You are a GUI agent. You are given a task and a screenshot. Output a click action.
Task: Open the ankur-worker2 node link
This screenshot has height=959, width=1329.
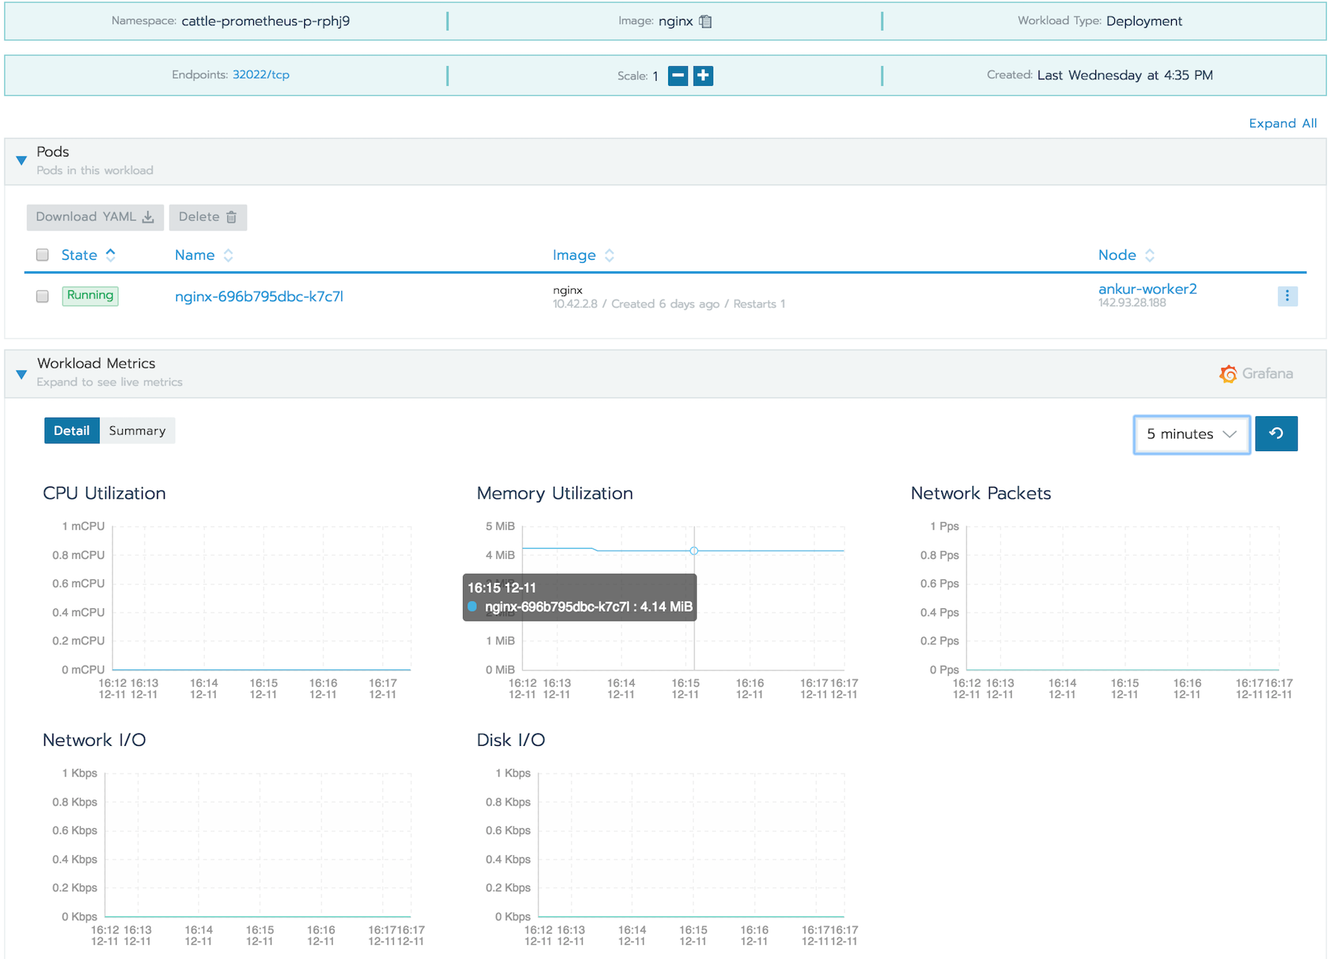click(1147, 289)
